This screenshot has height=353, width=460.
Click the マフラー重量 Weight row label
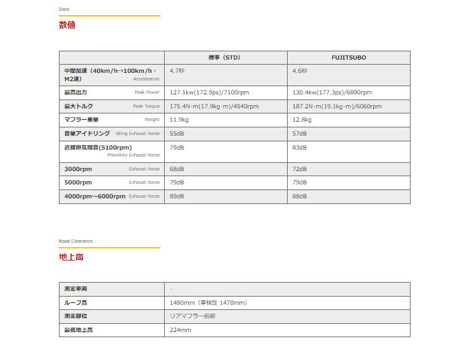[x=112, y=120]
